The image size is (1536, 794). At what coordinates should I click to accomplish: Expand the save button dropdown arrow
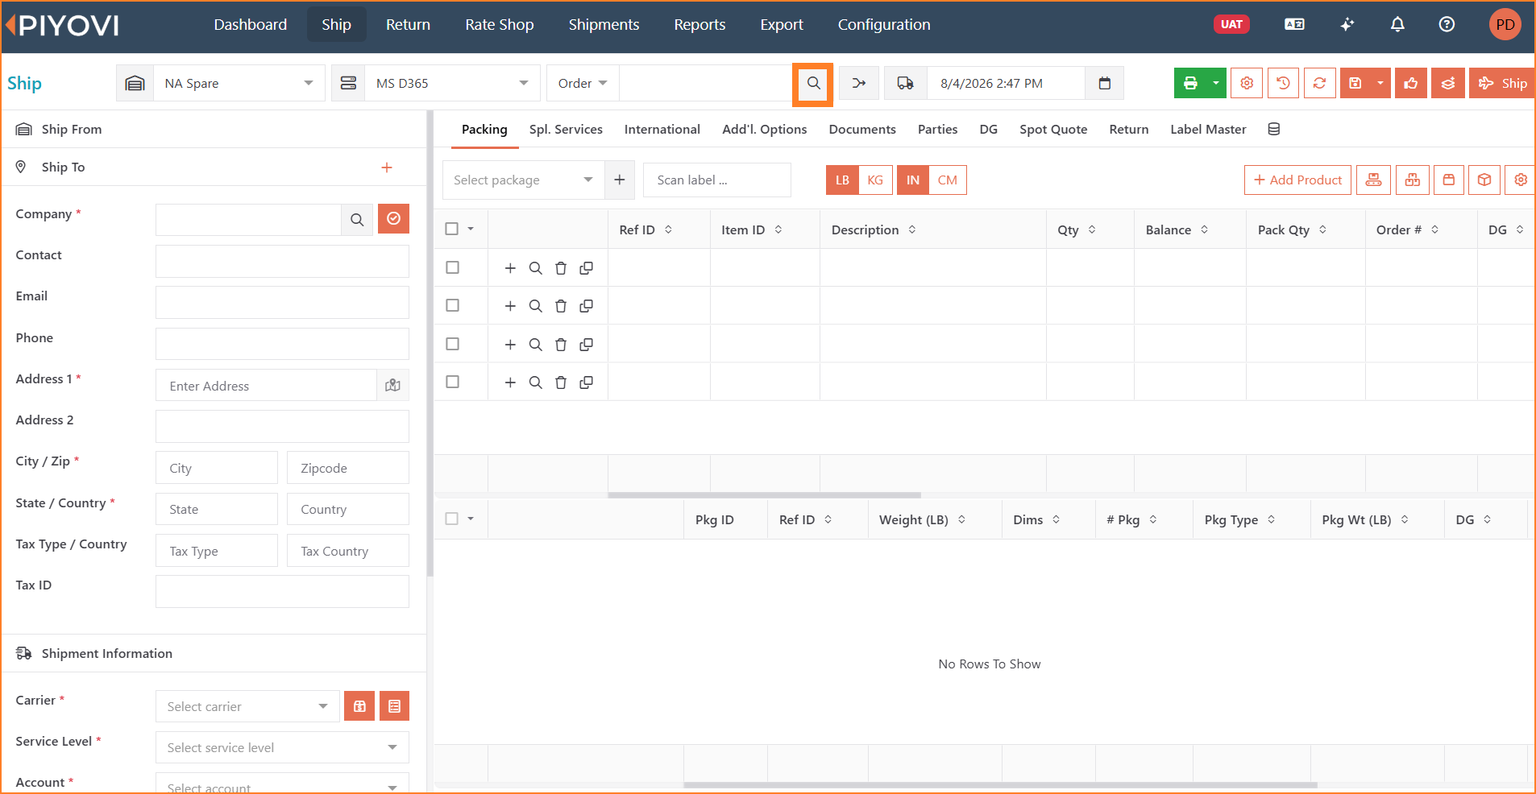[1380, 84]
